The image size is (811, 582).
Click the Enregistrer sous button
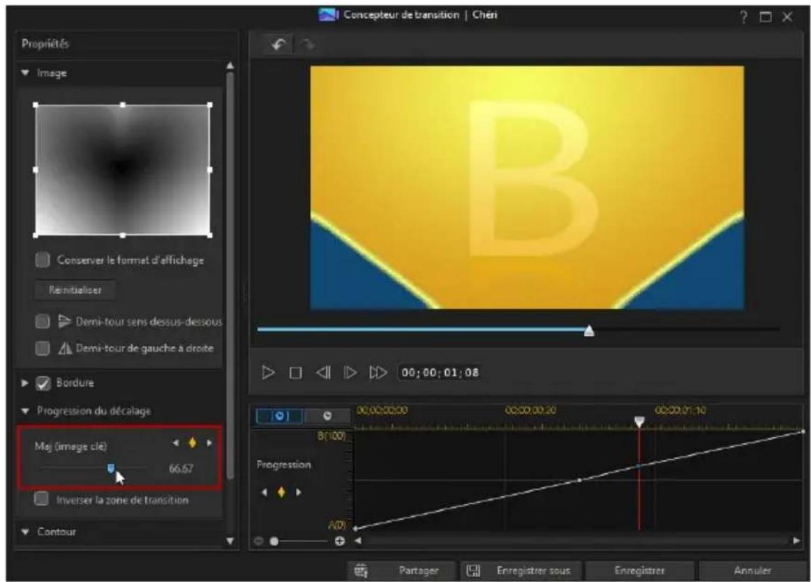coord(521,571)
